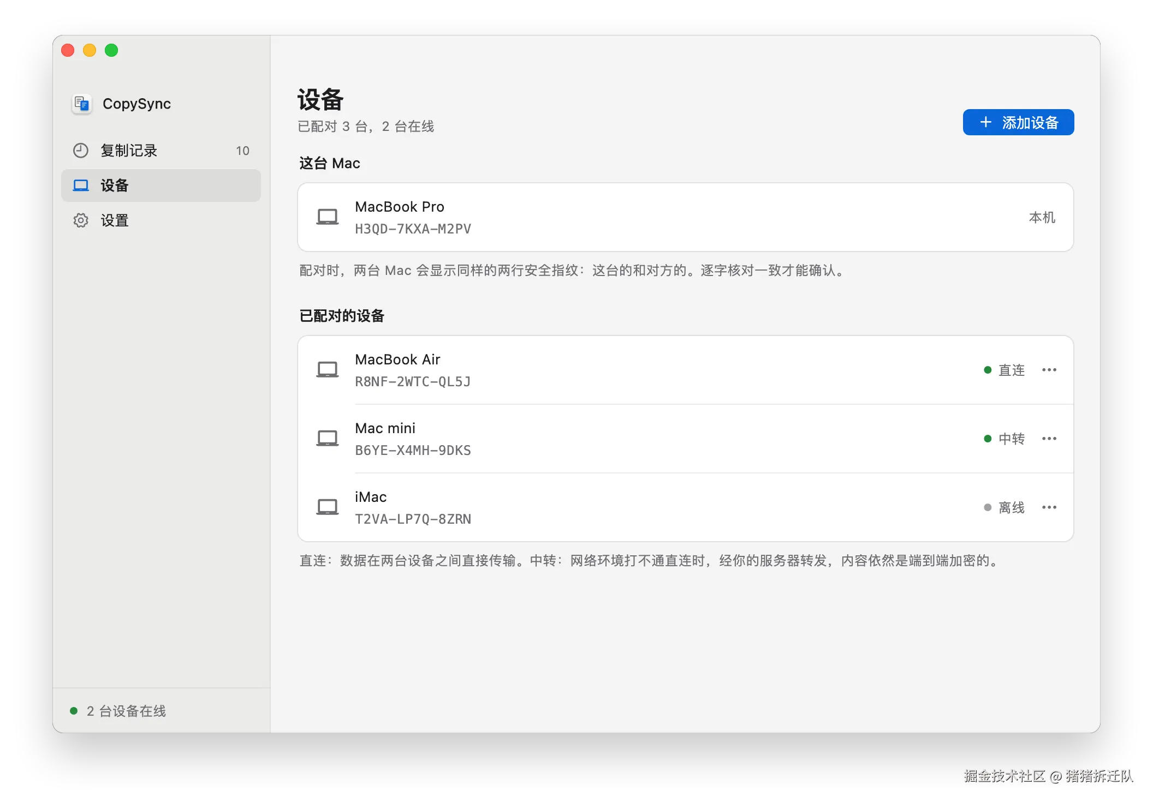The image size is (1153, 803).
Task: Click the Mac mini device icon
Action: pos(328,439)
